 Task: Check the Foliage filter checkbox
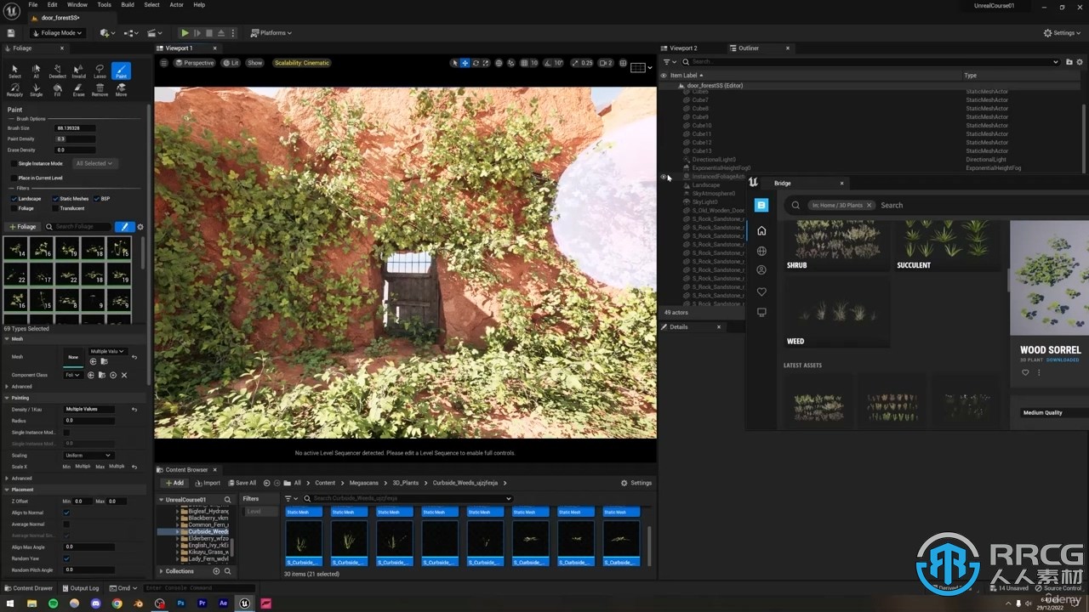tap(14, 208)
